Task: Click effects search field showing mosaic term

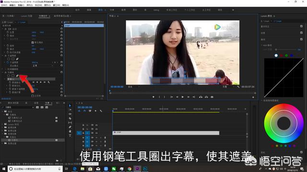Action: pos(18,107)
